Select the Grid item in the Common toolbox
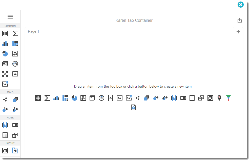This screenshot has height=162, width=251. [5, 33]
